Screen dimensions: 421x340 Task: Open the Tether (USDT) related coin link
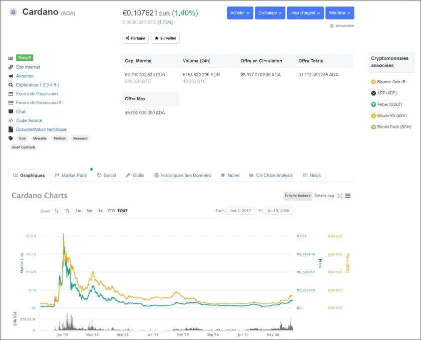[x=389, y=104]
